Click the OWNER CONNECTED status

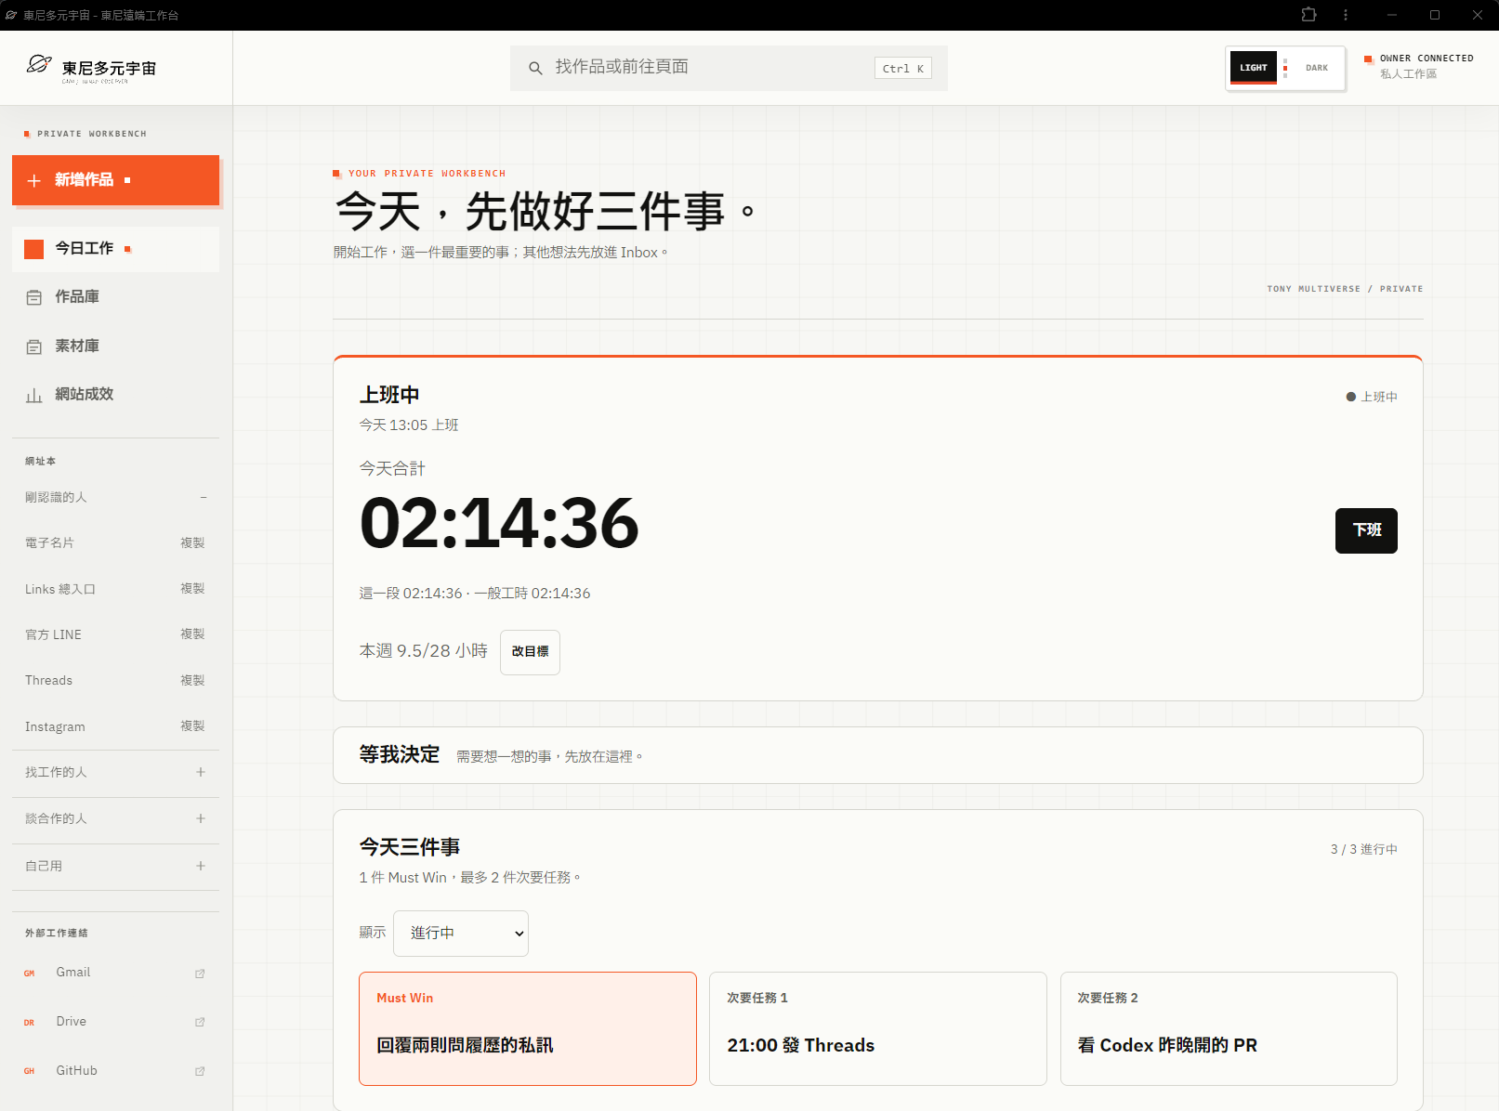[1419, 66]
